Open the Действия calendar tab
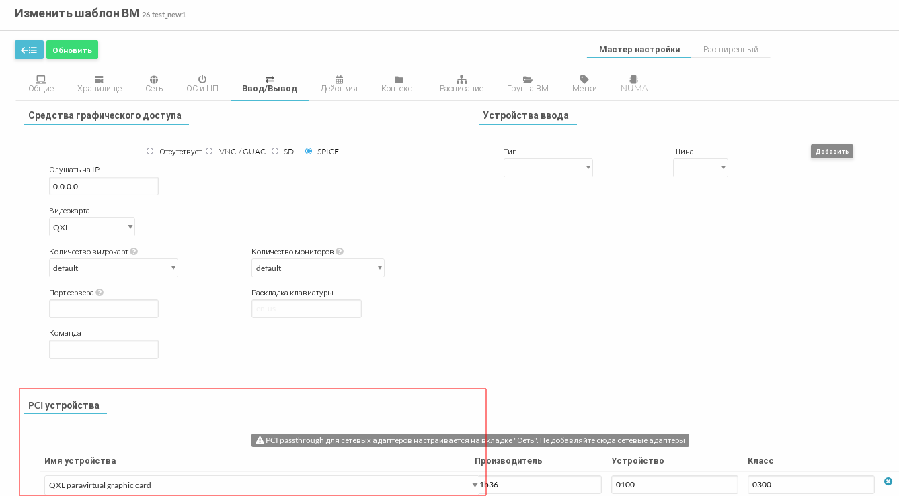Viewport: 899px width, 496px height. 339,84
